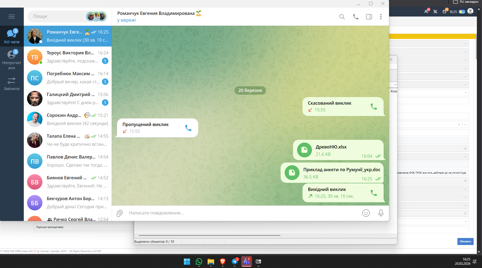This screenshot has width=482, height=268.
Task: Open Brave browser from the taskbar
Action: 223,262
